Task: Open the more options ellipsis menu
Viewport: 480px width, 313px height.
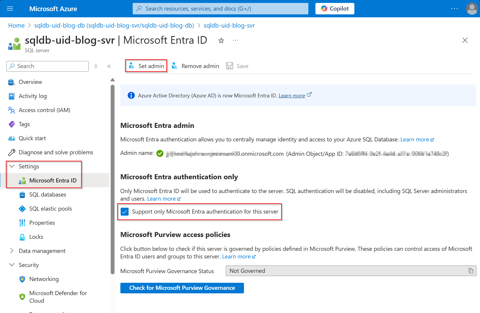Action: [235, 40]
